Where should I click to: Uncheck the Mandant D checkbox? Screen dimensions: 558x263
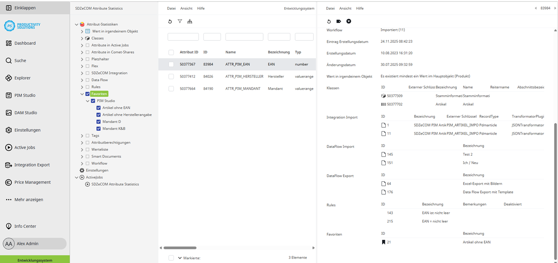[99, 121]
